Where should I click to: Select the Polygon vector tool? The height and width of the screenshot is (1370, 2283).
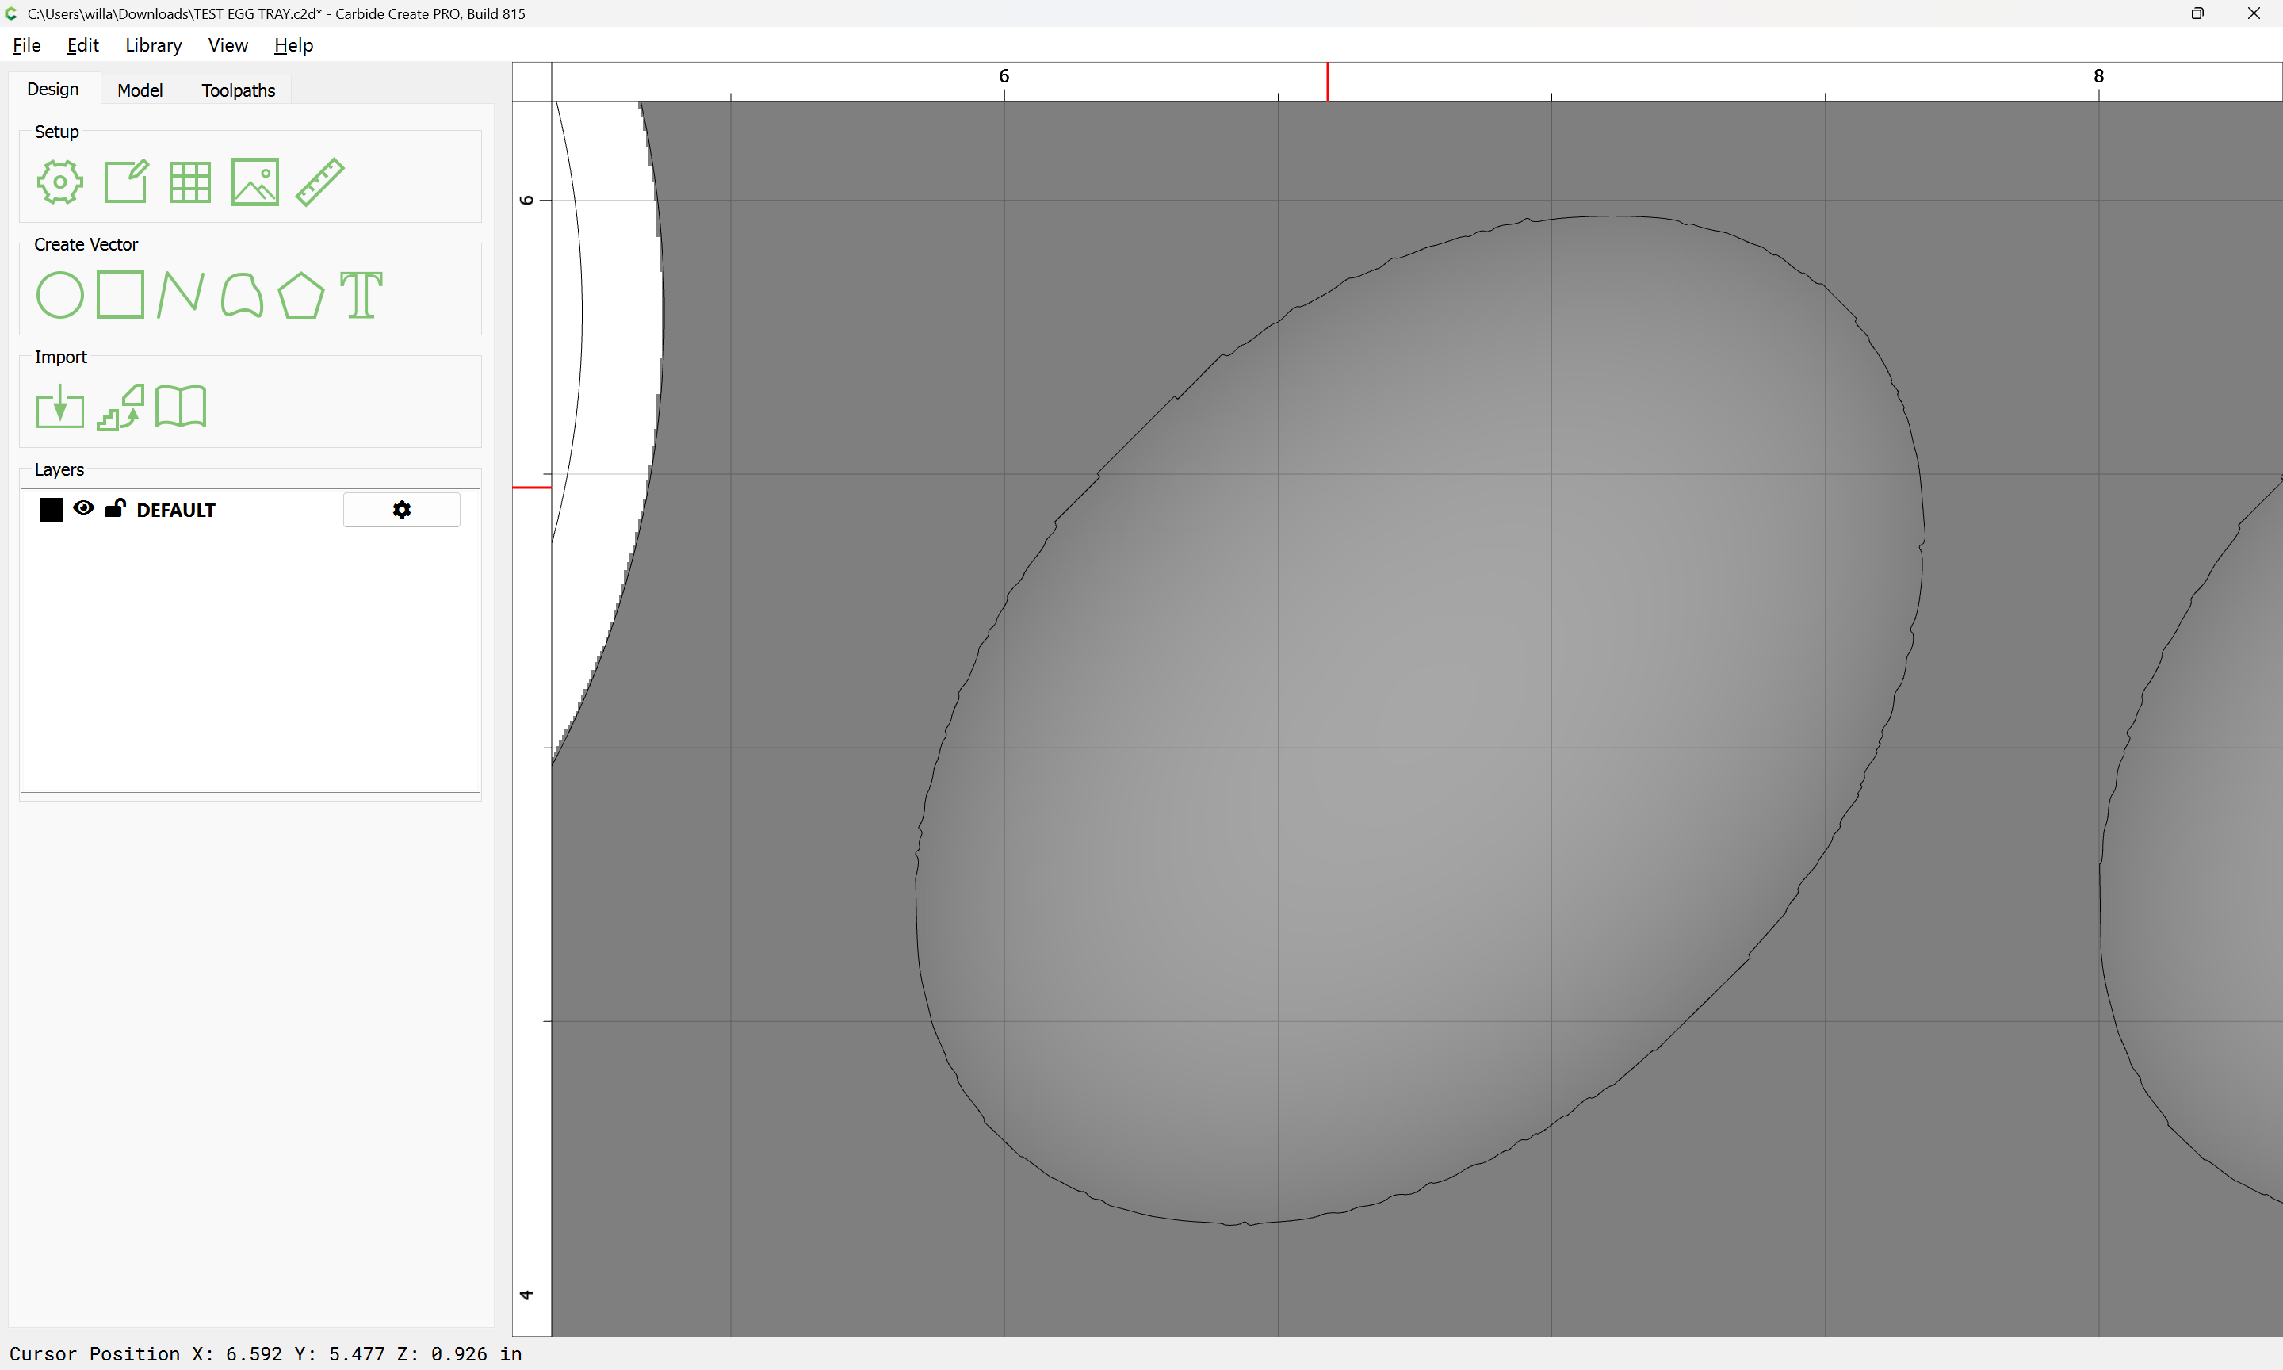coord(300,294)
